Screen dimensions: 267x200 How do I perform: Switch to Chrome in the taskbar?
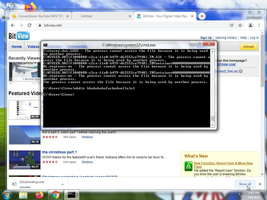click(55, 195)
